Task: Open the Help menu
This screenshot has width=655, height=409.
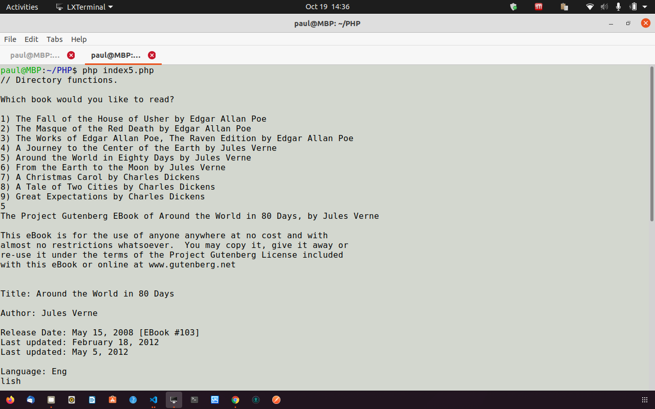Action: point(79,39)
